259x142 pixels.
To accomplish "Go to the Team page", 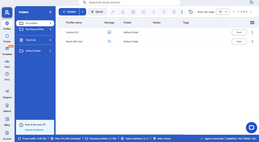I will [x=7, y=63].
